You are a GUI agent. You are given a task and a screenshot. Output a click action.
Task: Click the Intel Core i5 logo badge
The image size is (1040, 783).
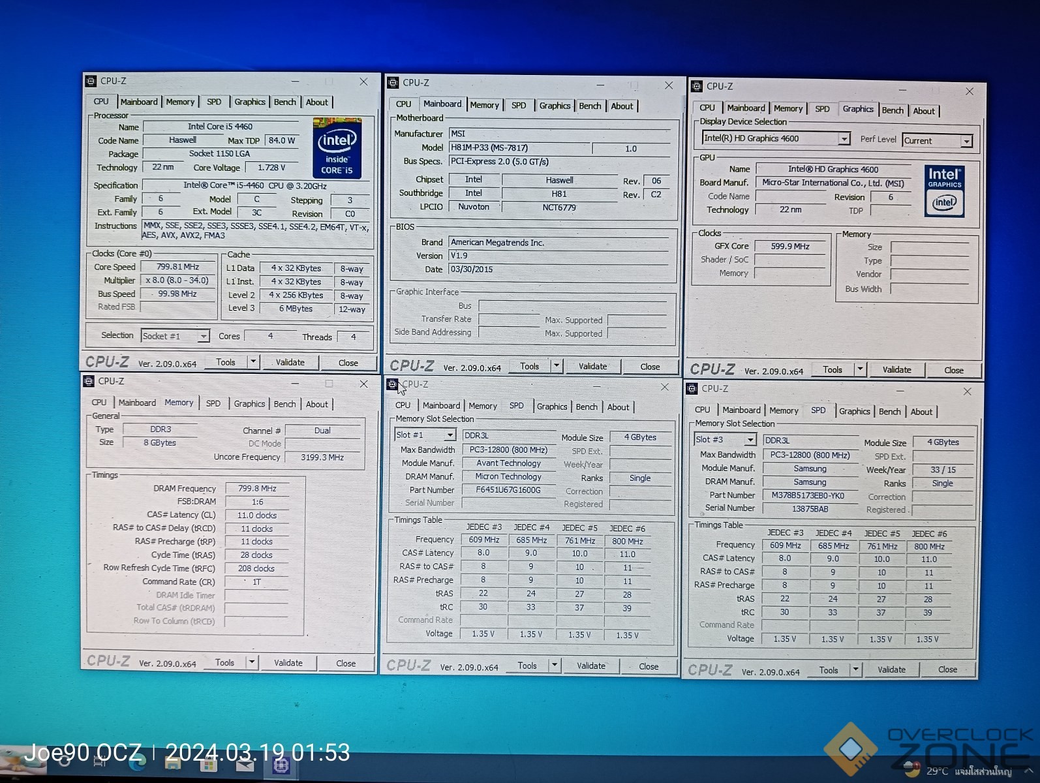337,148
